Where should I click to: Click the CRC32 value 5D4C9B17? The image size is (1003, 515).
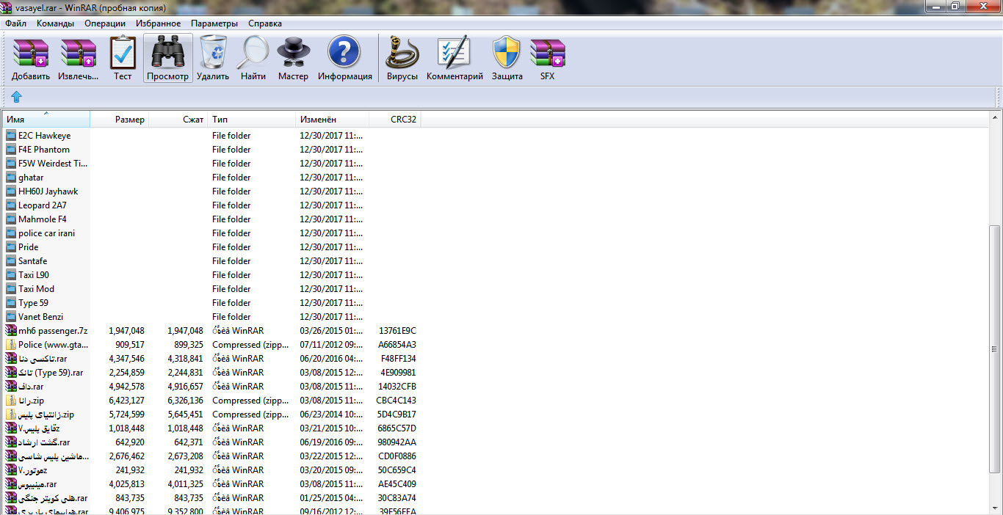(x=397, y=414)
